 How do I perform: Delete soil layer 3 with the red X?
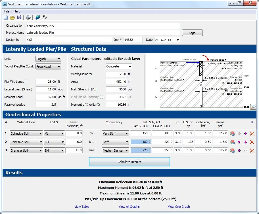(252, 151)
